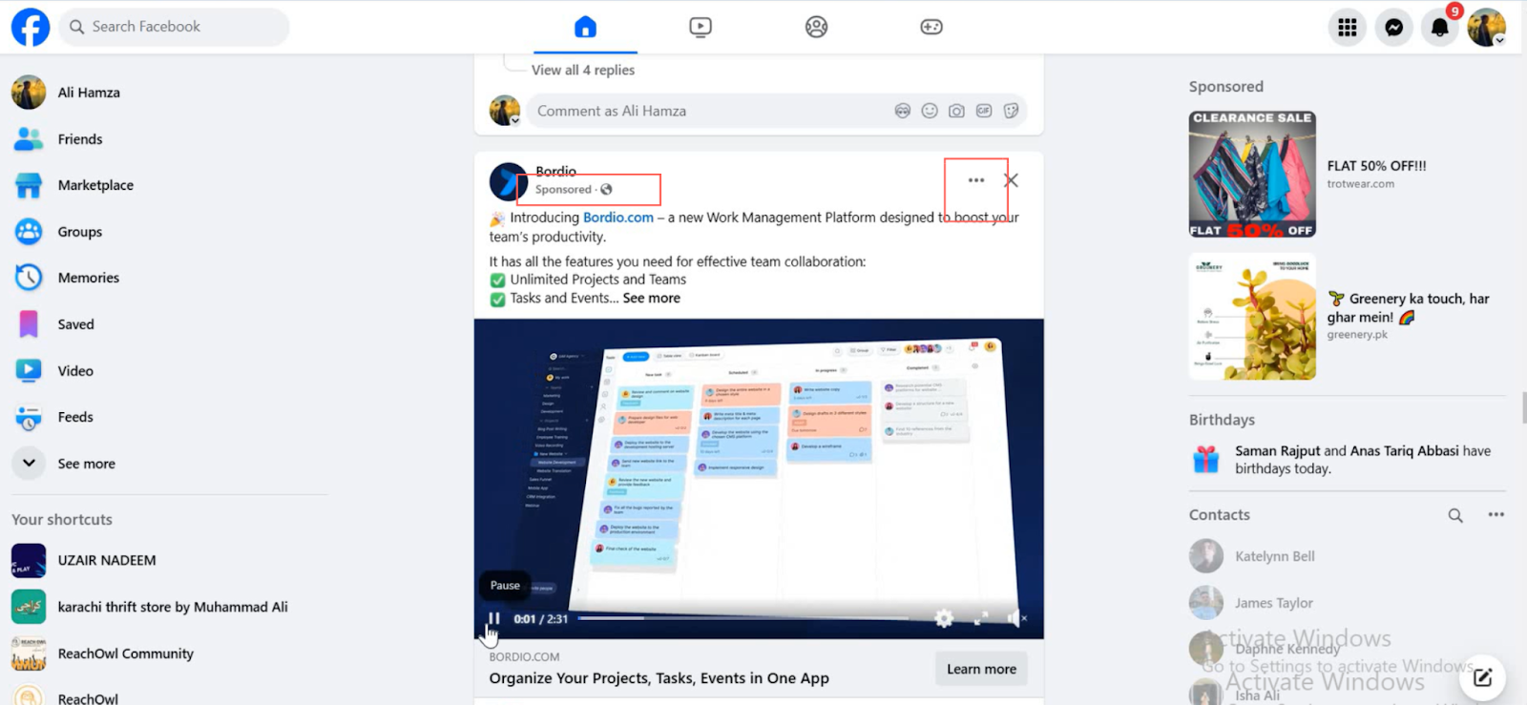Open the Bordio post options menu
The height and width of the screenshot is (705, 1527).
point(975,180)
